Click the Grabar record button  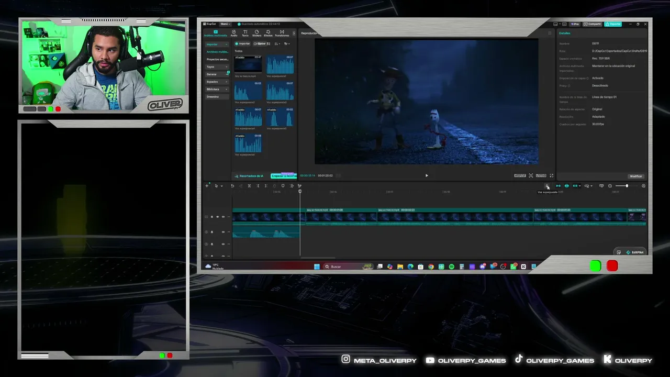coord(261,43)
